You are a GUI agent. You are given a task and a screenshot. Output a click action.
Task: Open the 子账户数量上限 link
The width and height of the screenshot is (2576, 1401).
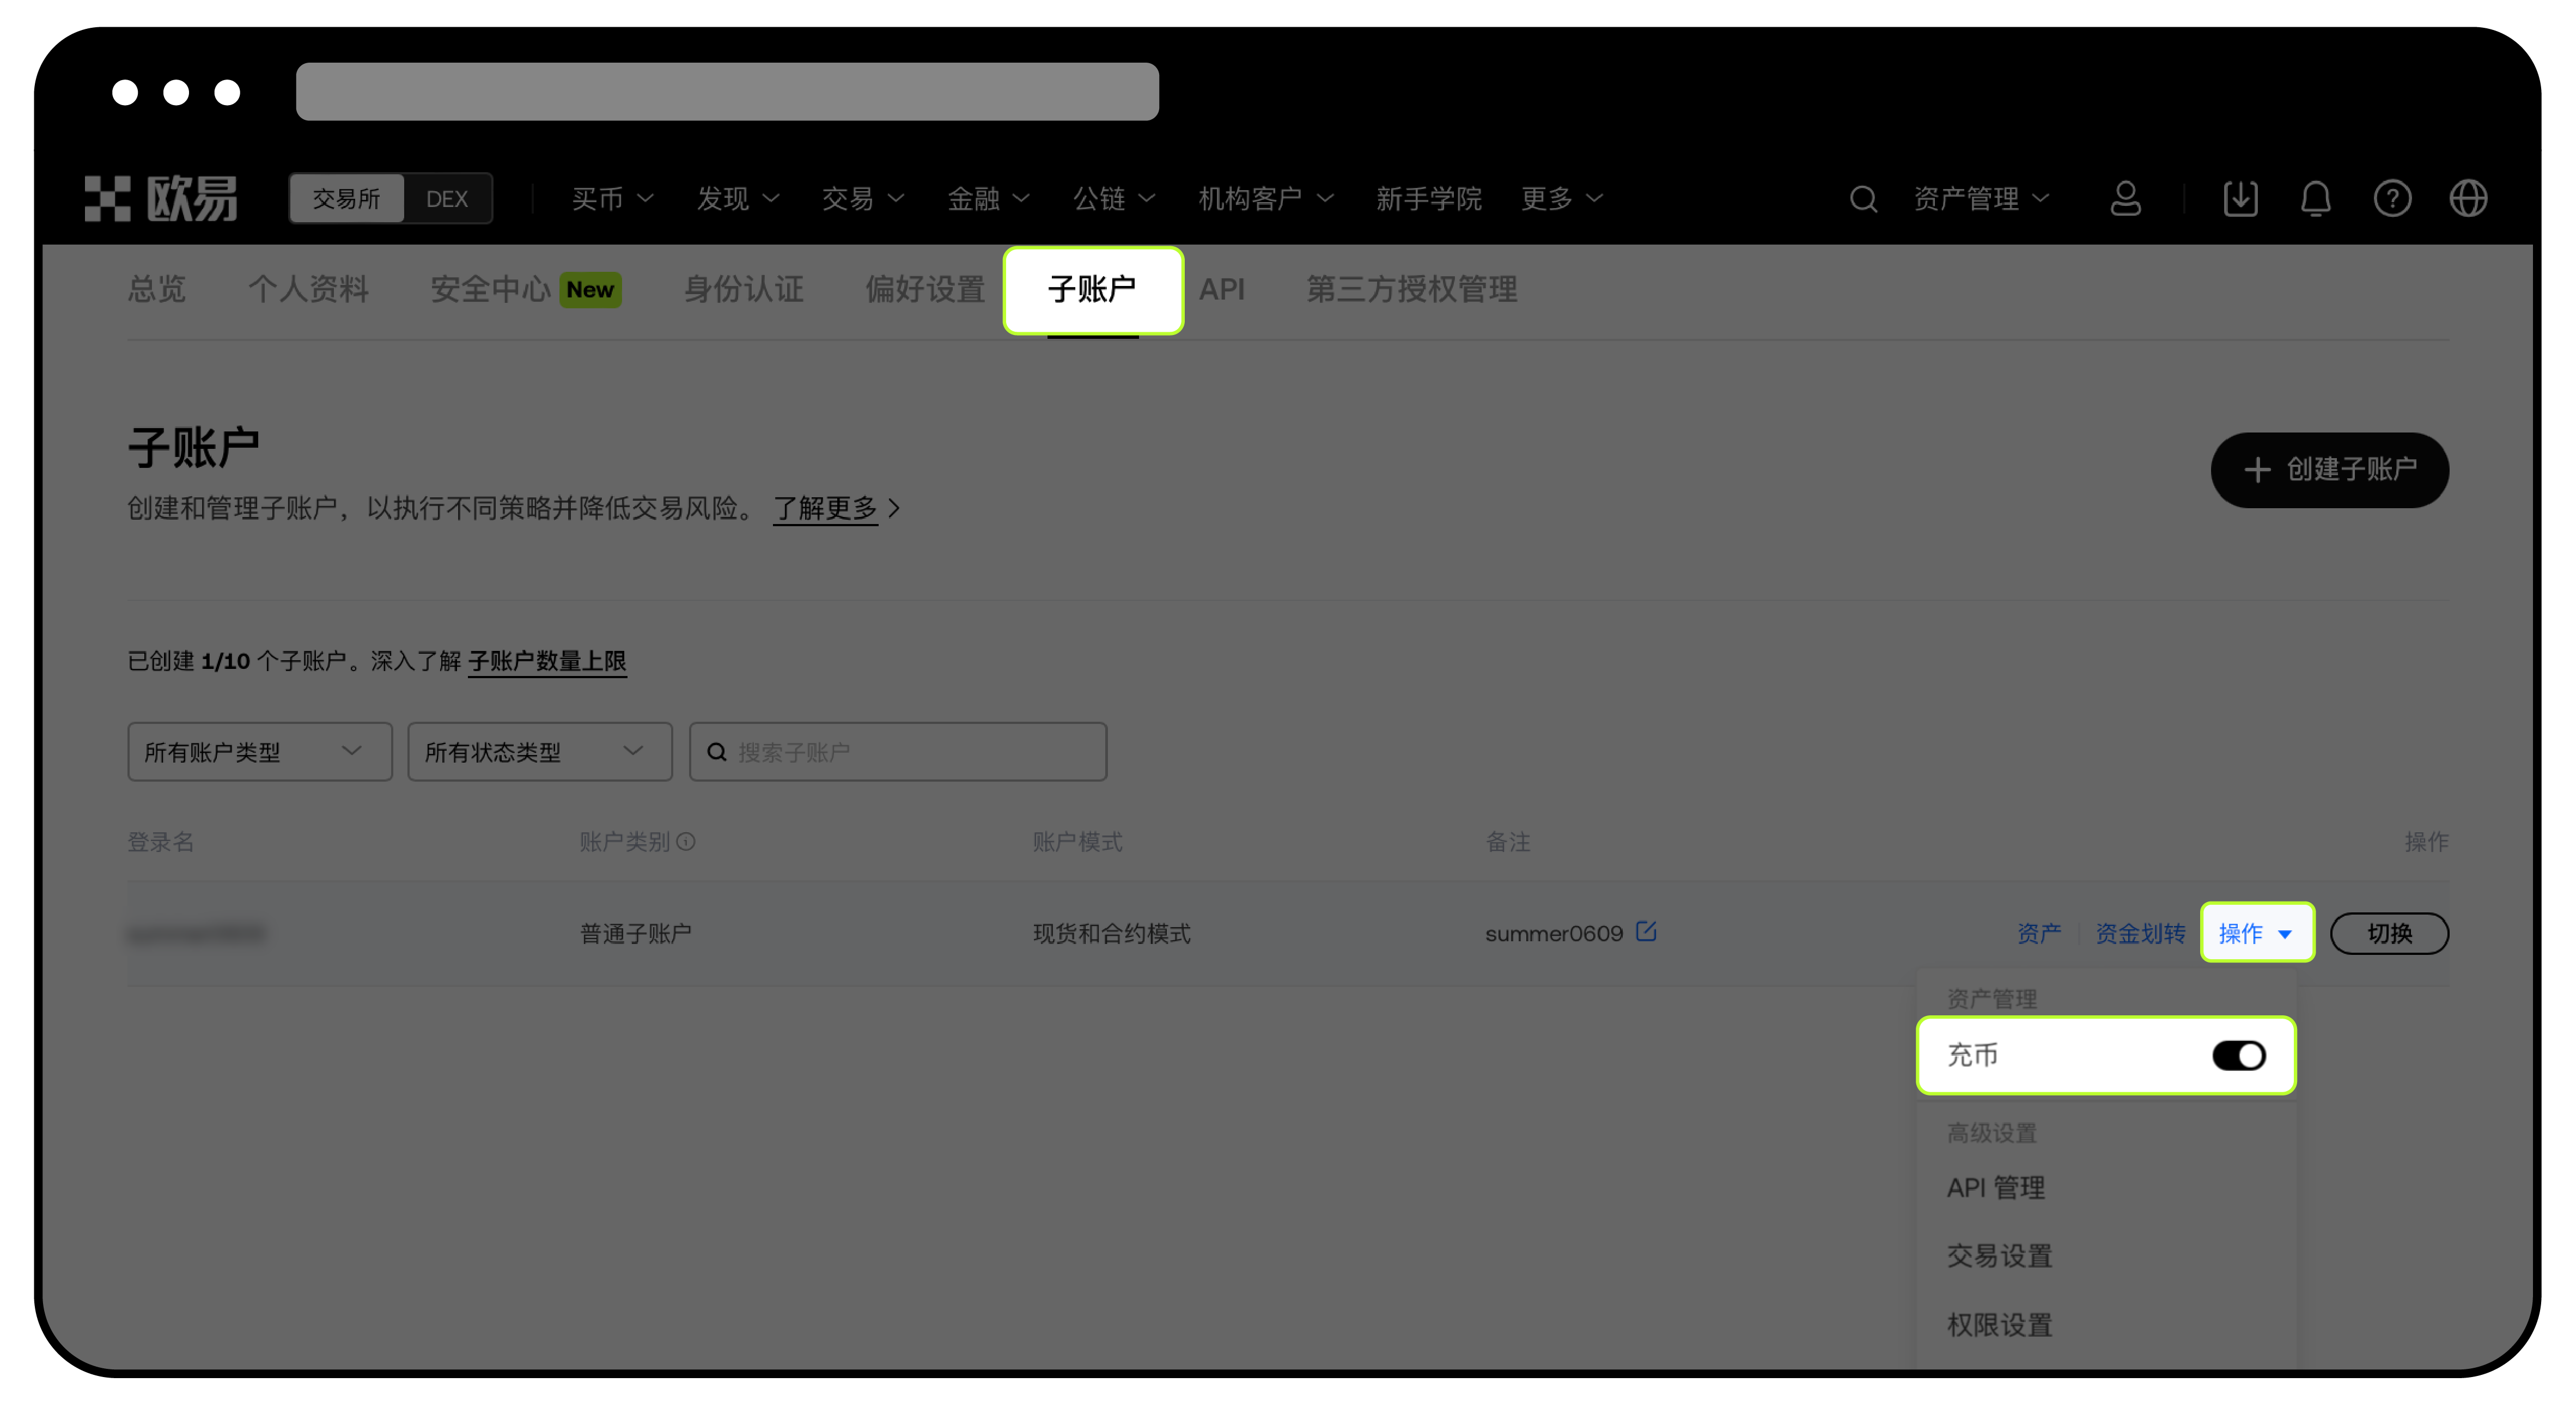[x=547, y=660]
